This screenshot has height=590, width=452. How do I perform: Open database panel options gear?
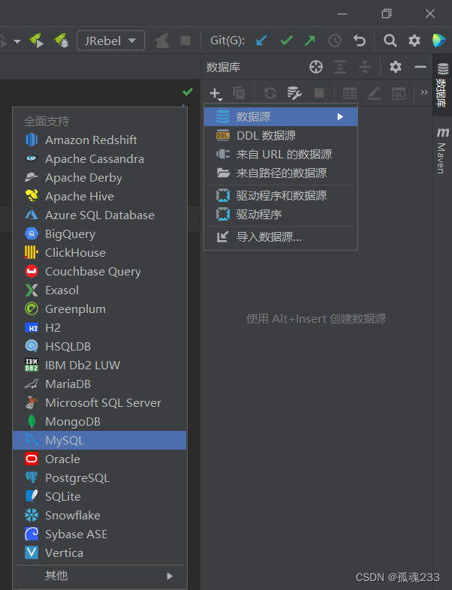396,67
